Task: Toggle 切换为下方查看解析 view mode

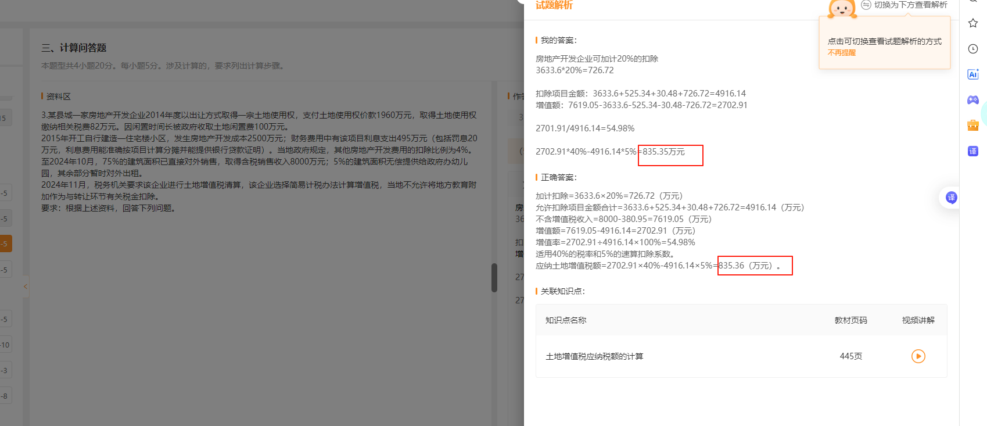Action: pos(905,5)
